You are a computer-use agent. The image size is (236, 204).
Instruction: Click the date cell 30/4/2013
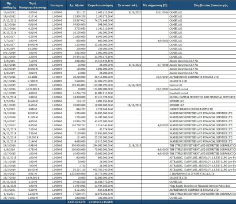coord(9,174)
